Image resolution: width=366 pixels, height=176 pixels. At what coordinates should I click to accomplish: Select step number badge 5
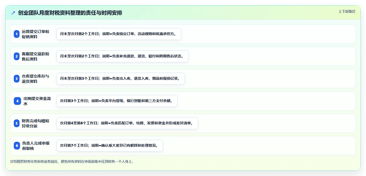[17, 123]
